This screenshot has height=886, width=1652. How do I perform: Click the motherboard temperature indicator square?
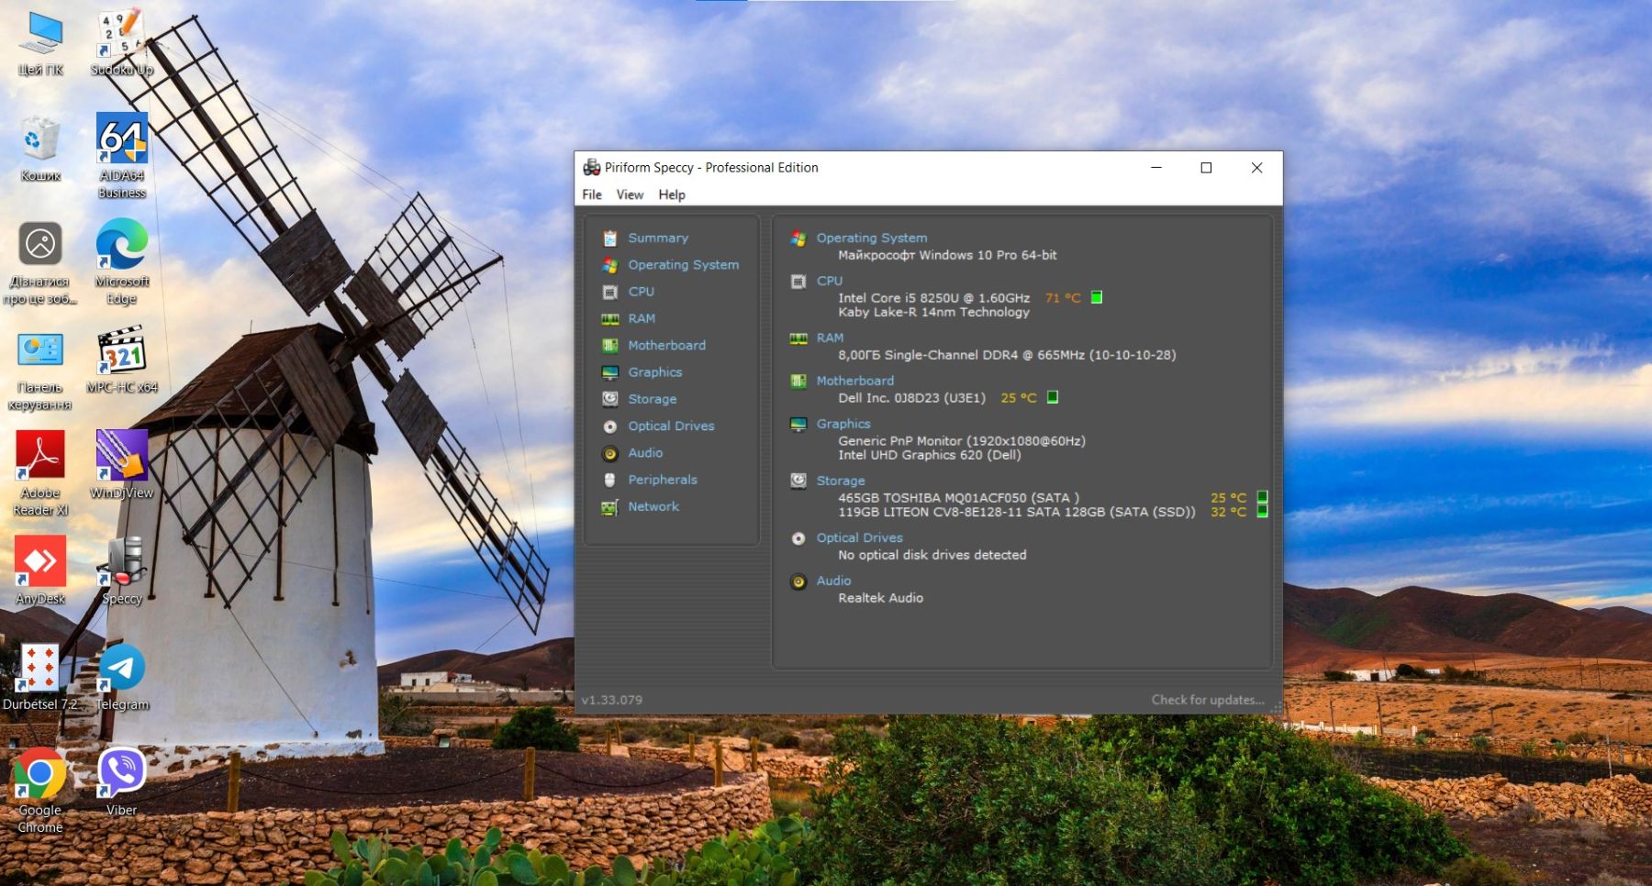pyautogui.click(x=1053, y=397)
